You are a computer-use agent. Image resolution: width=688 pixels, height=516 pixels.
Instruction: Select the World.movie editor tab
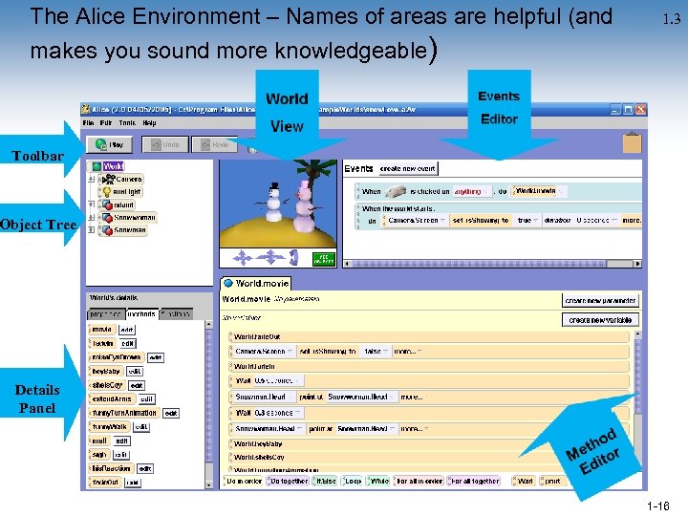pyautogui.click(x=256, y=284)
